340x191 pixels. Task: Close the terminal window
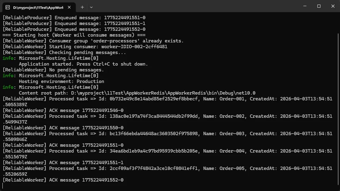(333, 6)
